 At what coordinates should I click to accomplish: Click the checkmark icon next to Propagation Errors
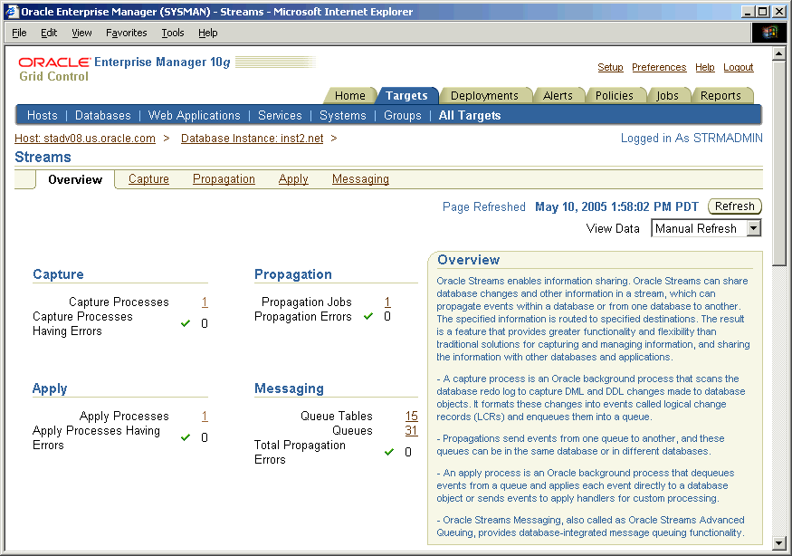(367, 316)
